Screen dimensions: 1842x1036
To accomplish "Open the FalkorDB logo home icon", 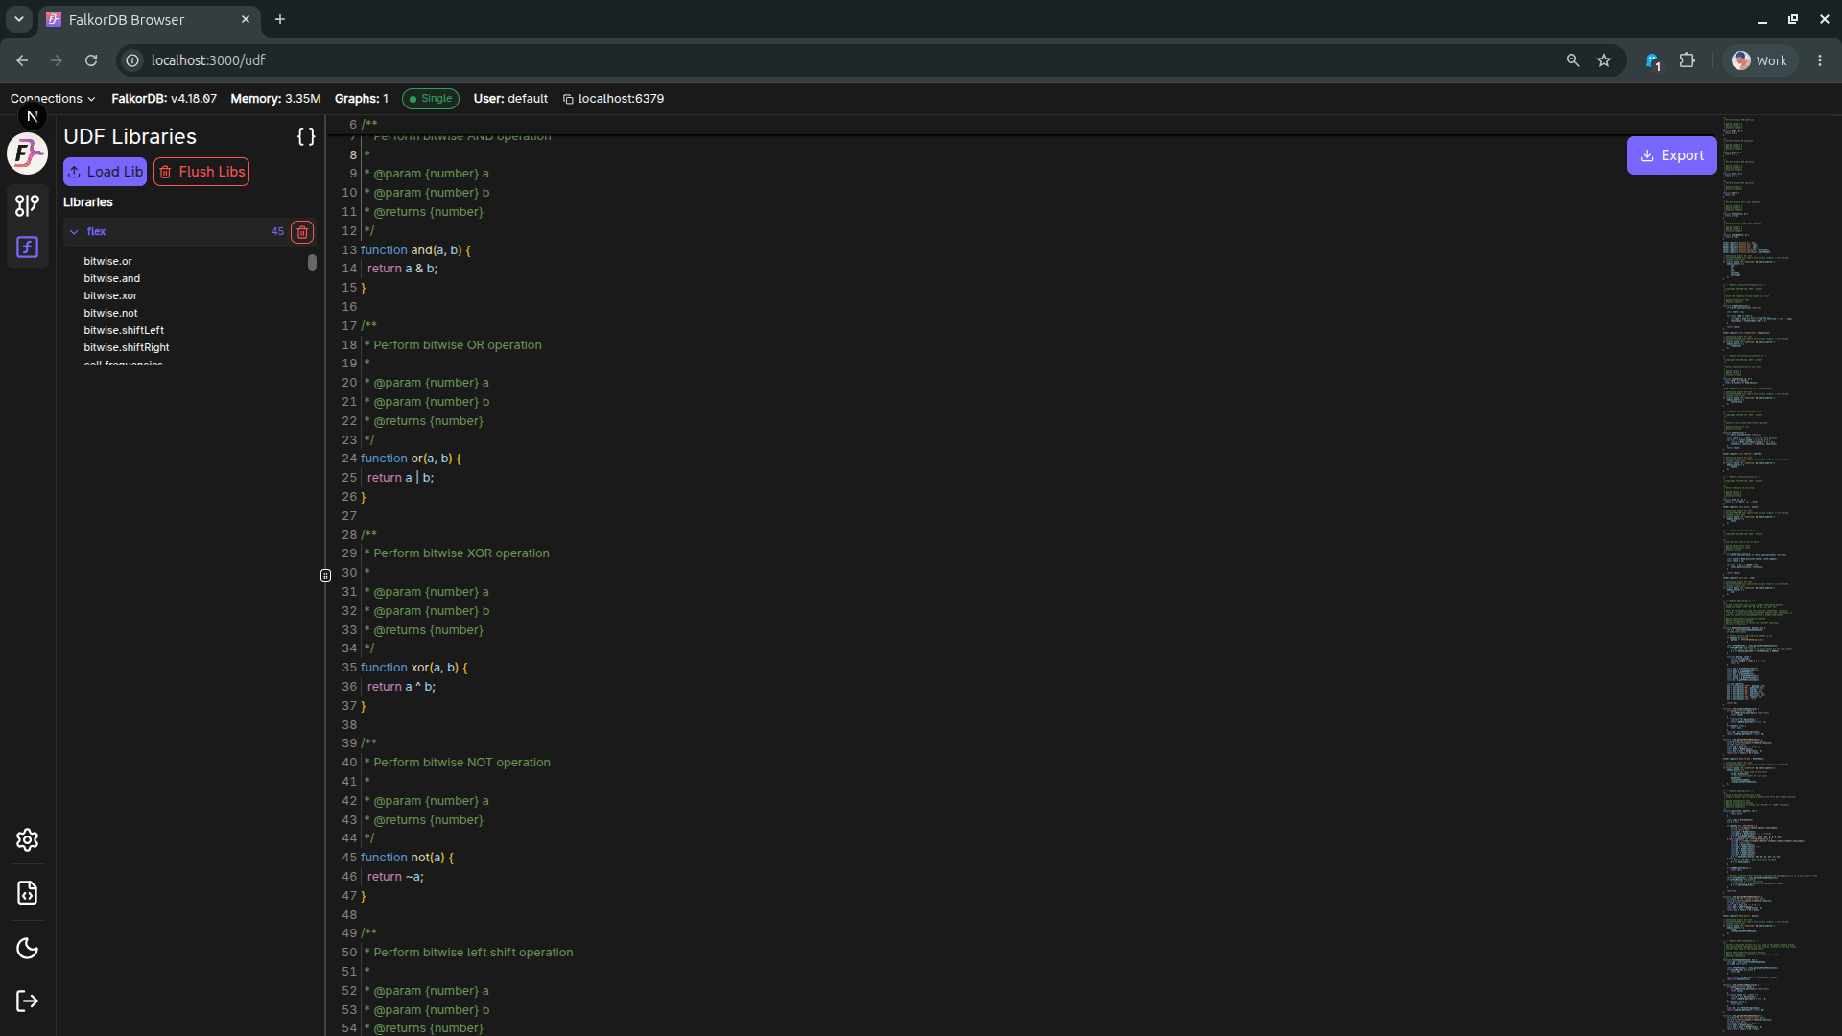I will (27, 153).
